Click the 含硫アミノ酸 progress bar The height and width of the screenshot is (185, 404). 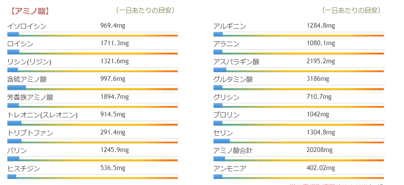tap(93, 88)
